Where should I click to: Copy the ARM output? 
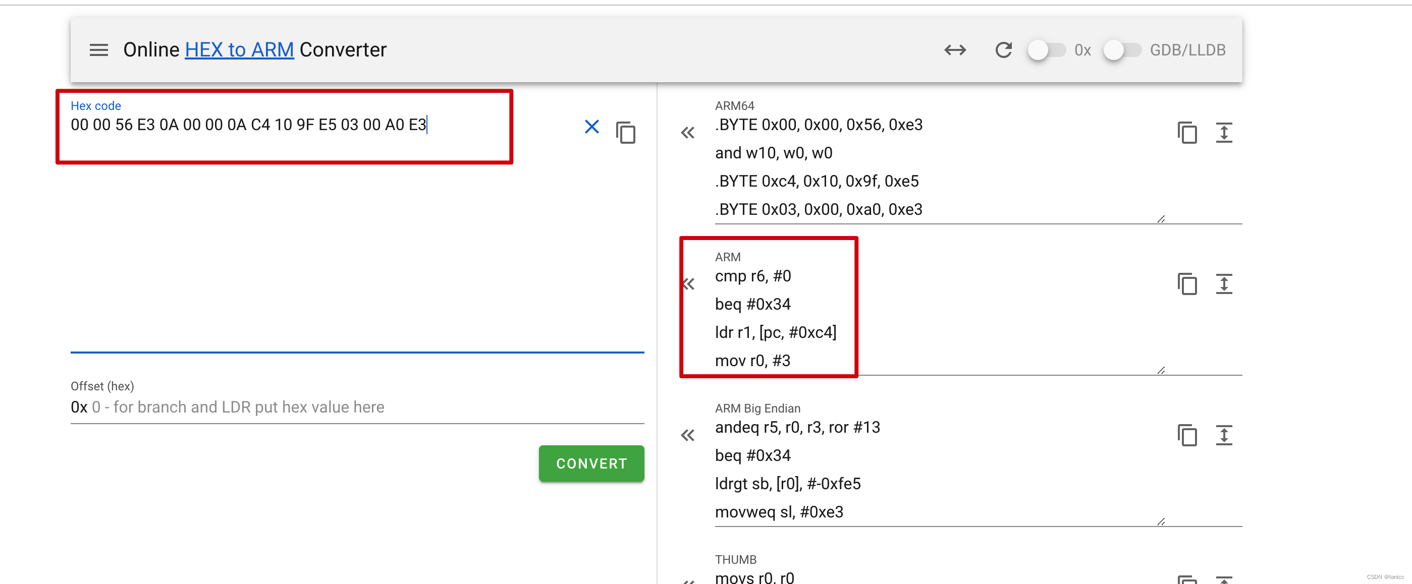pos(1187,284)
